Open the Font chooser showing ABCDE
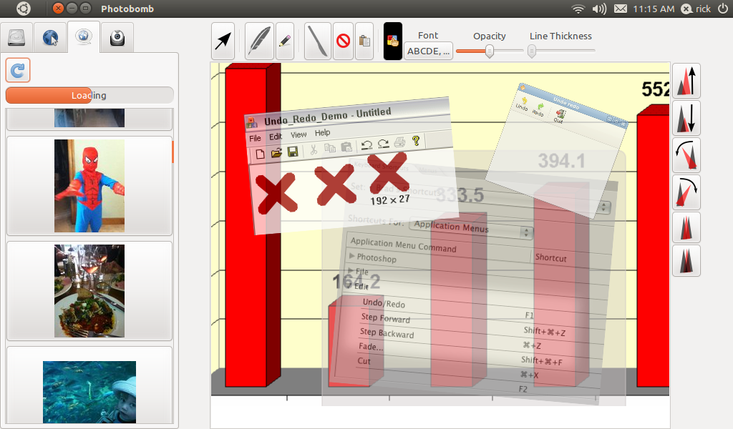733x429 pixels. [x=428, y=51]
